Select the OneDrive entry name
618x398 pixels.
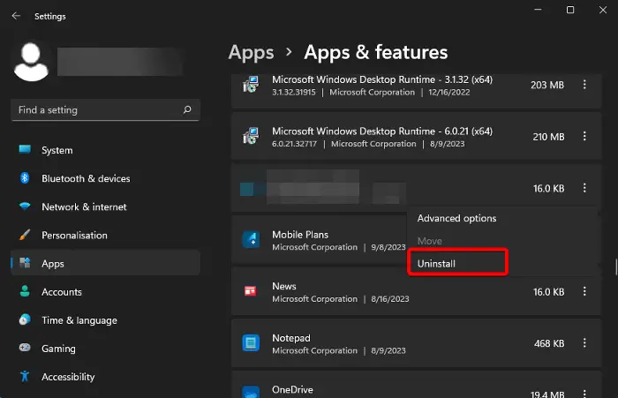click(x=292, y=390)
